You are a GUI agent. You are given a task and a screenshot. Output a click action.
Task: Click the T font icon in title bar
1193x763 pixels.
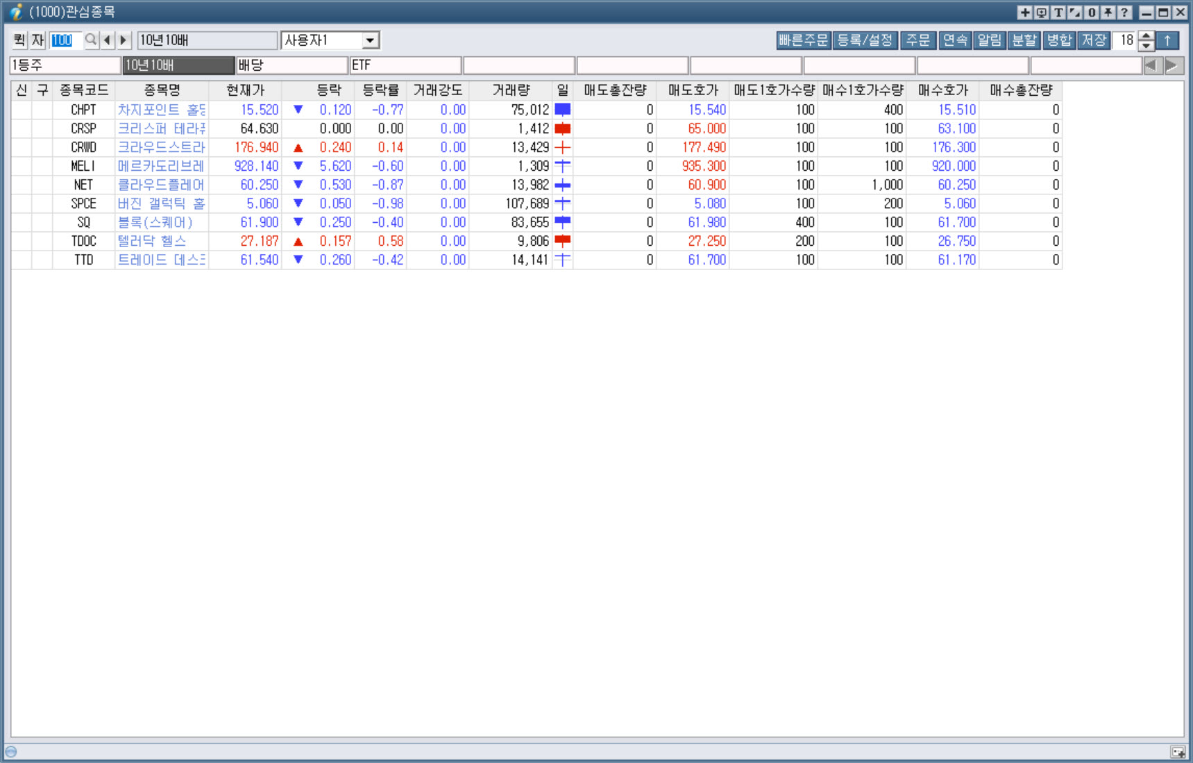point(1058,12)
